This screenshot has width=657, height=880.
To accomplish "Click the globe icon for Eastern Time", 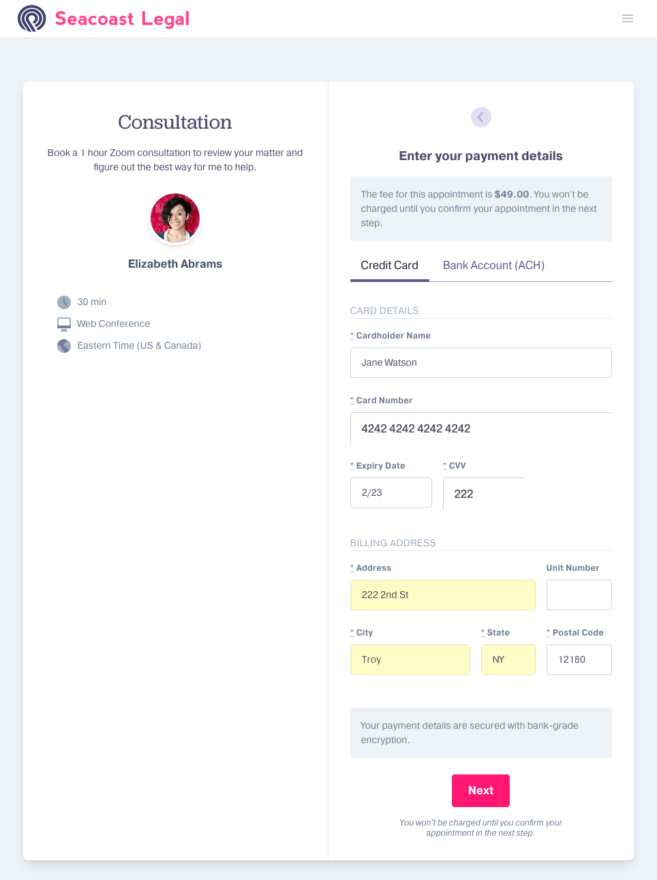I will 63,345.
